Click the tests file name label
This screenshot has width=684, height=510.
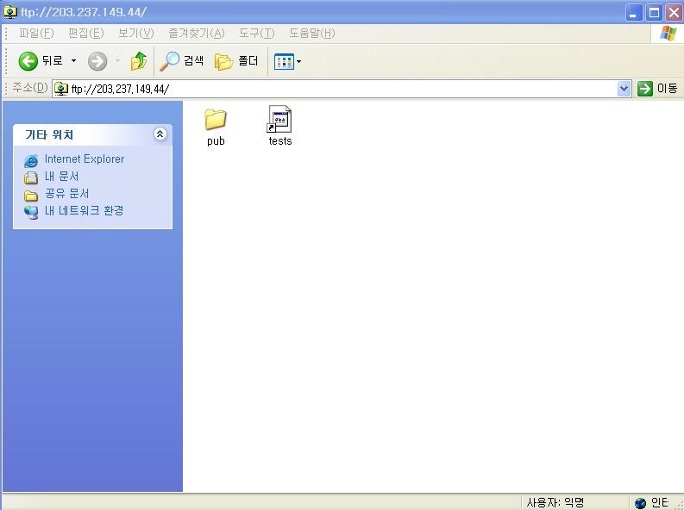pos(280,140)
